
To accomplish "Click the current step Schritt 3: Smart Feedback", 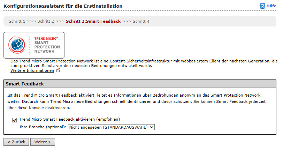I will pyautogui.click(x=93, y=21).
